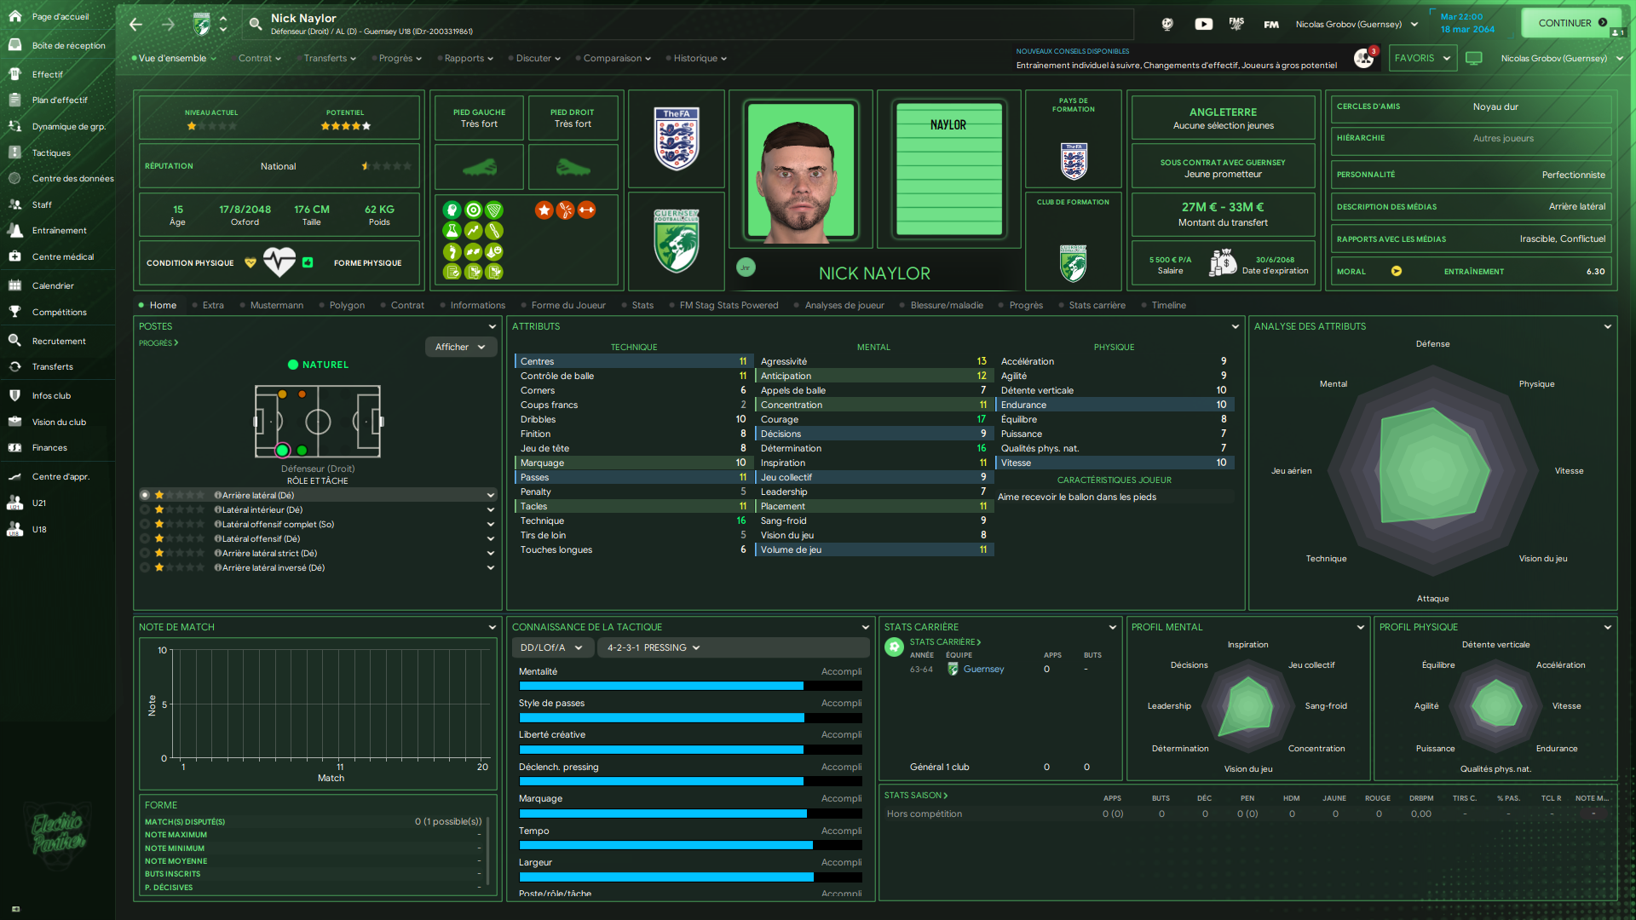Click the Tactiques sidebar icon
This screenshot has height=920, width=1636.
click(14, 152)
